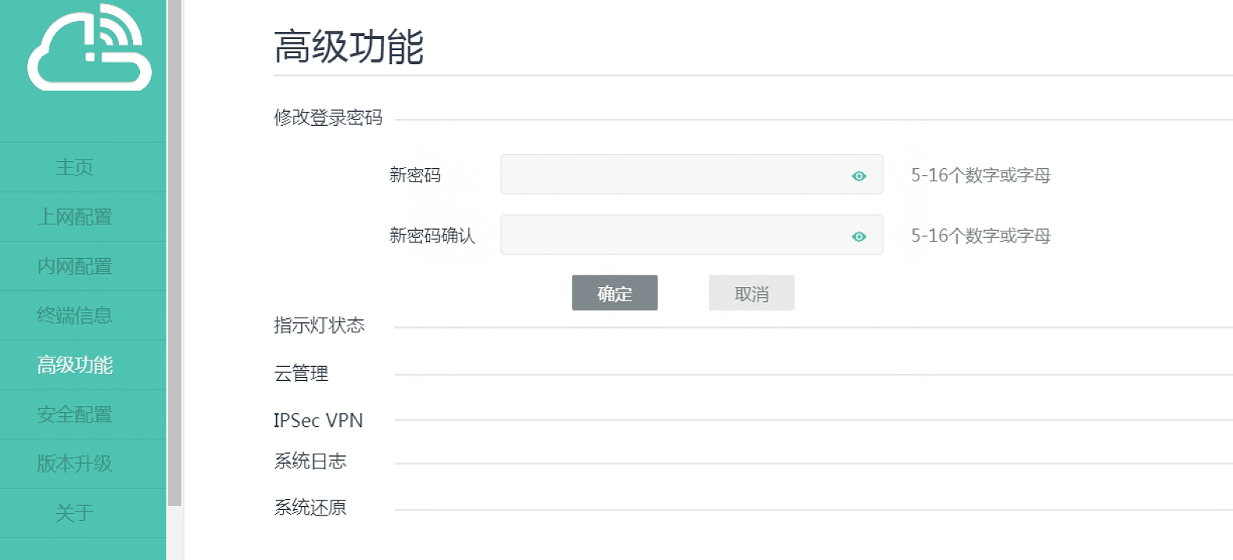1233x560 pixels.
Task: Expand the 指示灯状态 section
Action: [x=319, y=325]
